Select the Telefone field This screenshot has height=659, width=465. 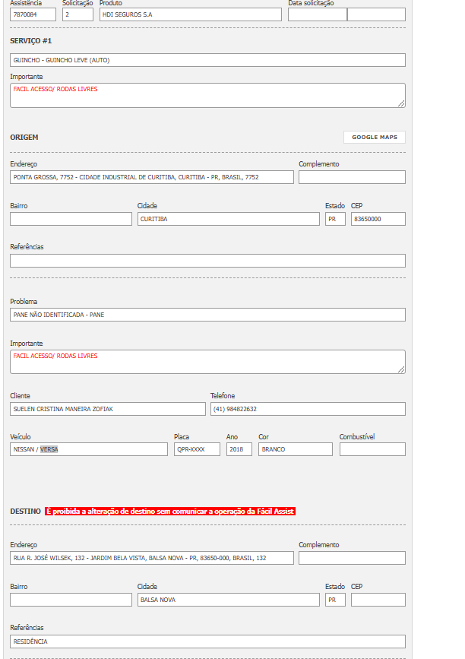(x=308, y=409)
